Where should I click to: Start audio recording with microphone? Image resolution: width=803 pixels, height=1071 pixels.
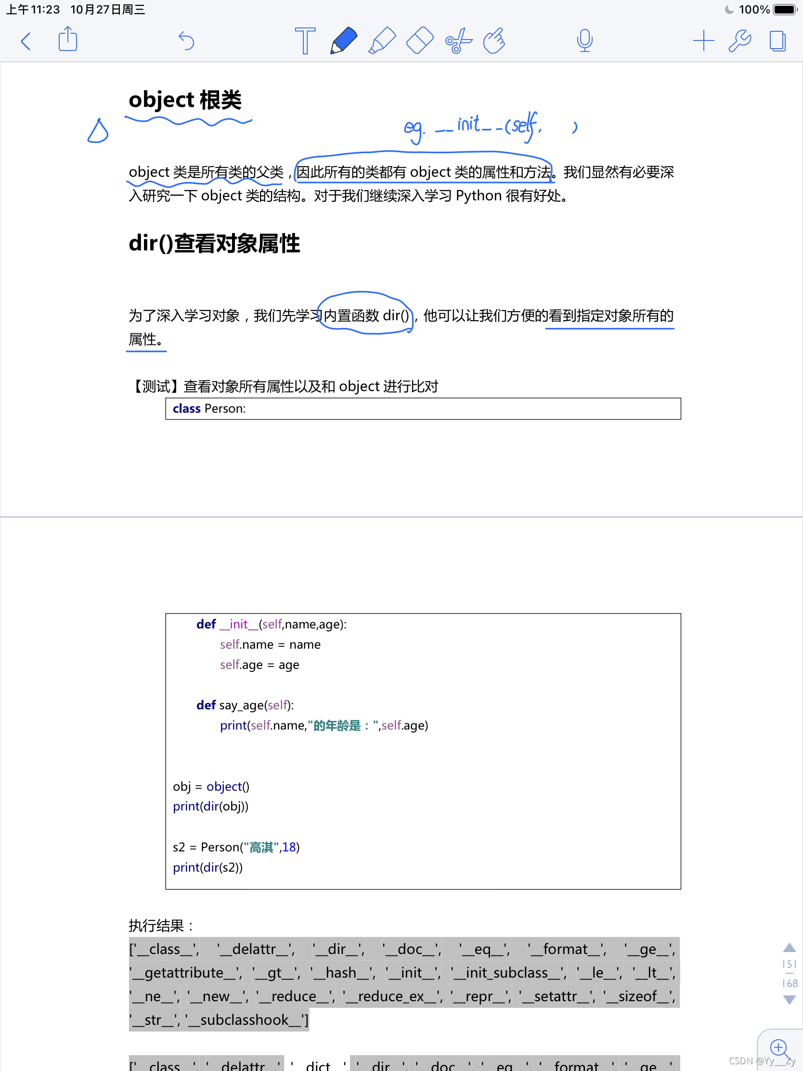pyautogui.click(x=585, y=40)
